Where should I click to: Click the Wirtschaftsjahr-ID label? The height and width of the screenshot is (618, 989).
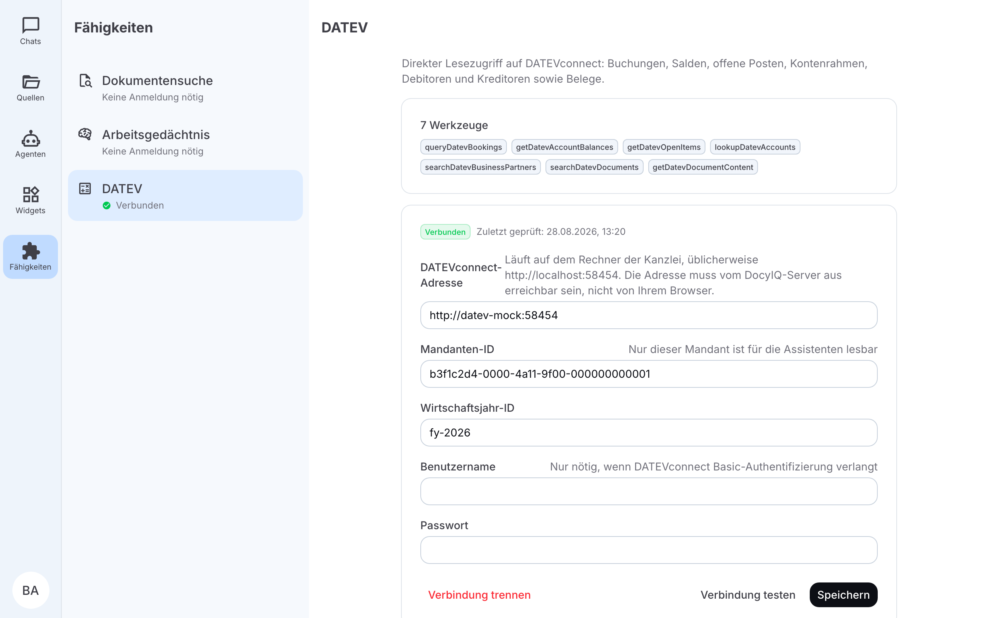coord(467,408)
